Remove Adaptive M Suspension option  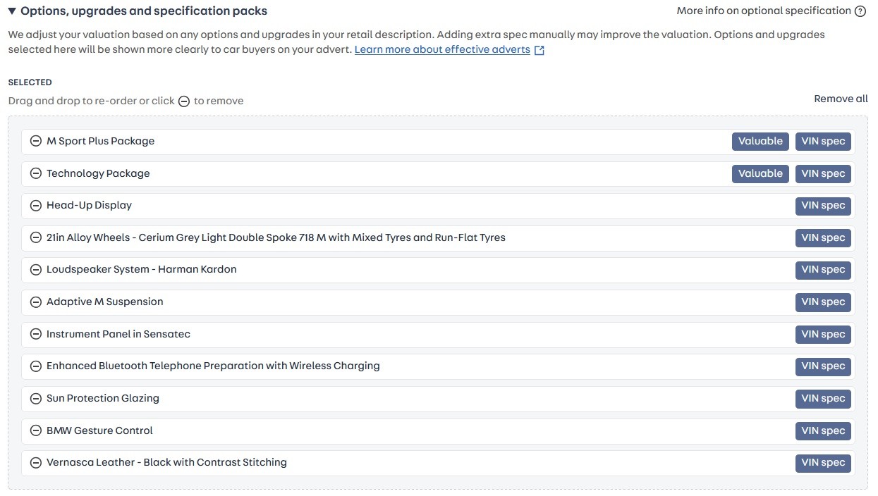pos(35,302)
